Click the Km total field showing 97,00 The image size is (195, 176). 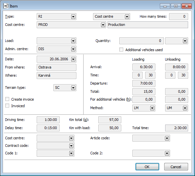click(110, 120)
